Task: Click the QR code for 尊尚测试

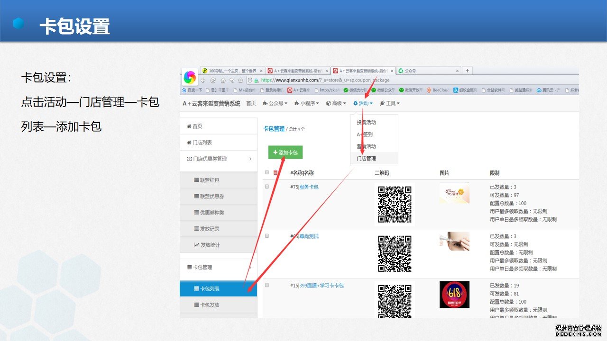Action: click(395, 253)
